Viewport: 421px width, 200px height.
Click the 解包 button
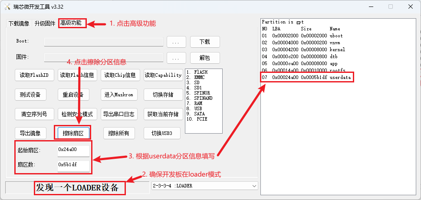(x=205, y=58)
